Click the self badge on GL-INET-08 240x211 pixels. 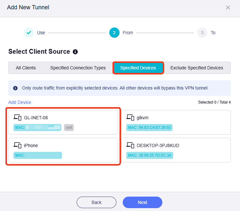69,128
